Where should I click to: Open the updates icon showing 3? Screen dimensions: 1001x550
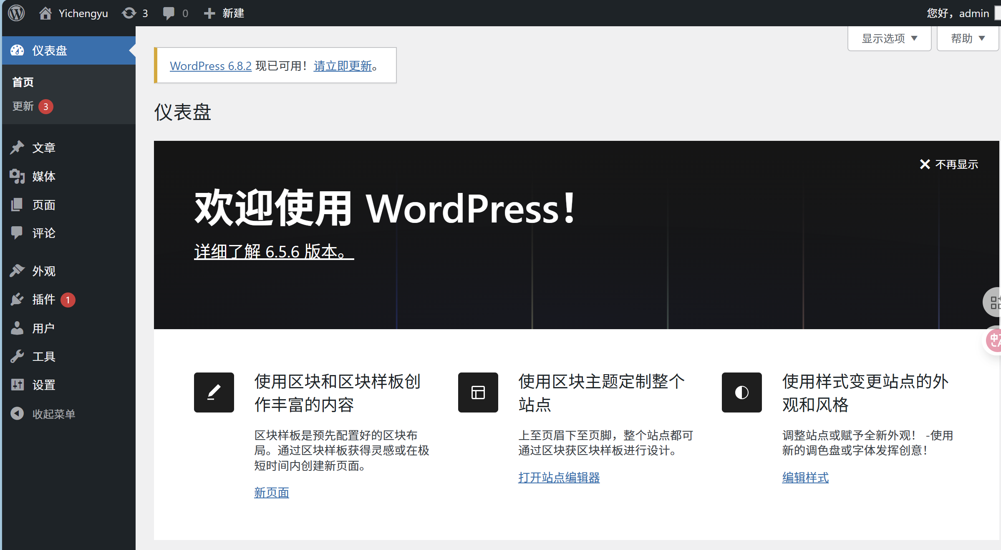pos(129,13)
